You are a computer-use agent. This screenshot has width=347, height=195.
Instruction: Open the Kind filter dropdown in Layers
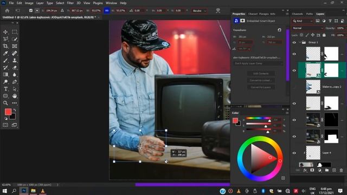click(x=303, y=21)
